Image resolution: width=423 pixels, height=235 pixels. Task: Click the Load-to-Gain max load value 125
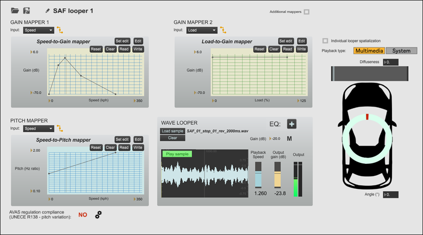[302, 101]
